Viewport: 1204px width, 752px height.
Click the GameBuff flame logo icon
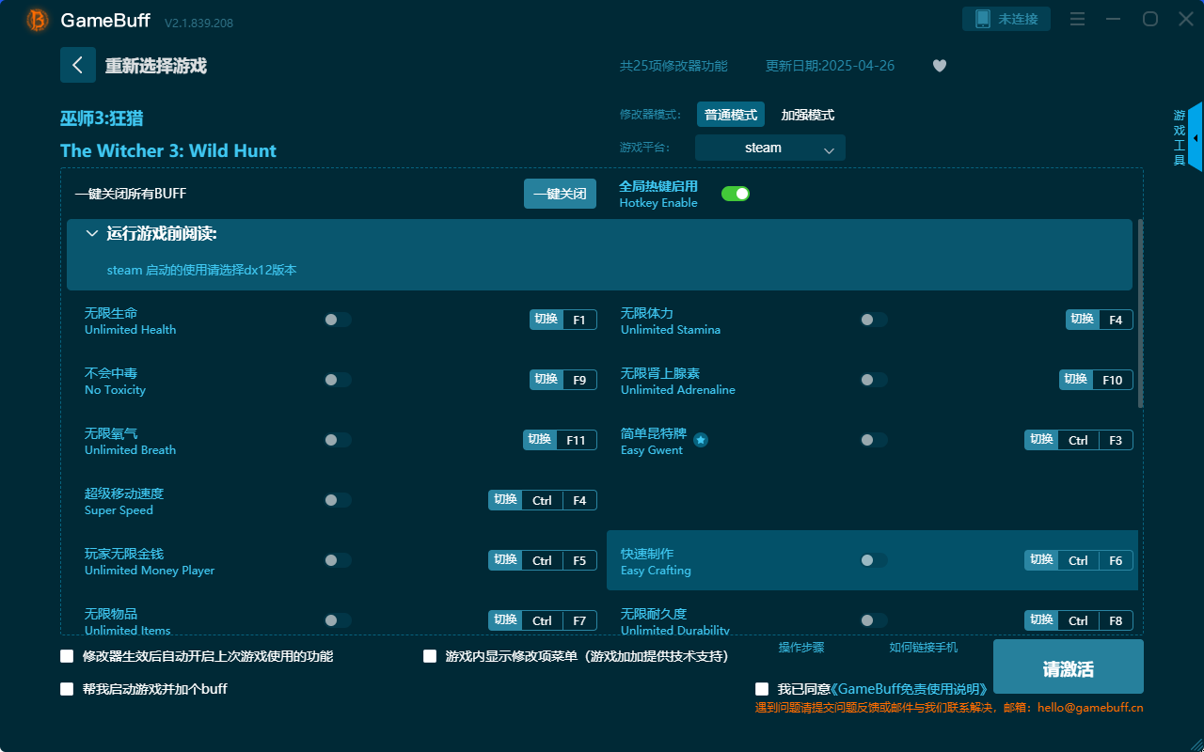point(37,20)
